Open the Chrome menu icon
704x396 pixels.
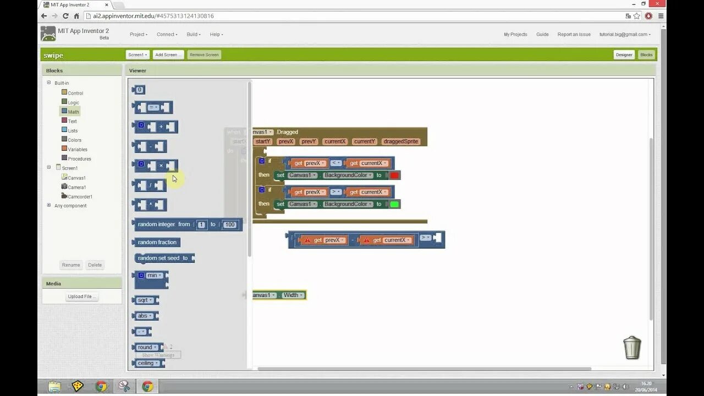pos(661,16)
